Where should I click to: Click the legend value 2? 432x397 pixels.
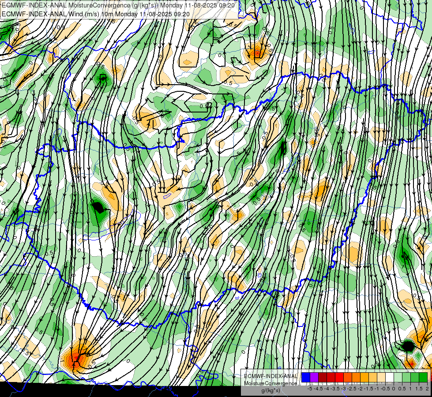(x=427, y=389)
